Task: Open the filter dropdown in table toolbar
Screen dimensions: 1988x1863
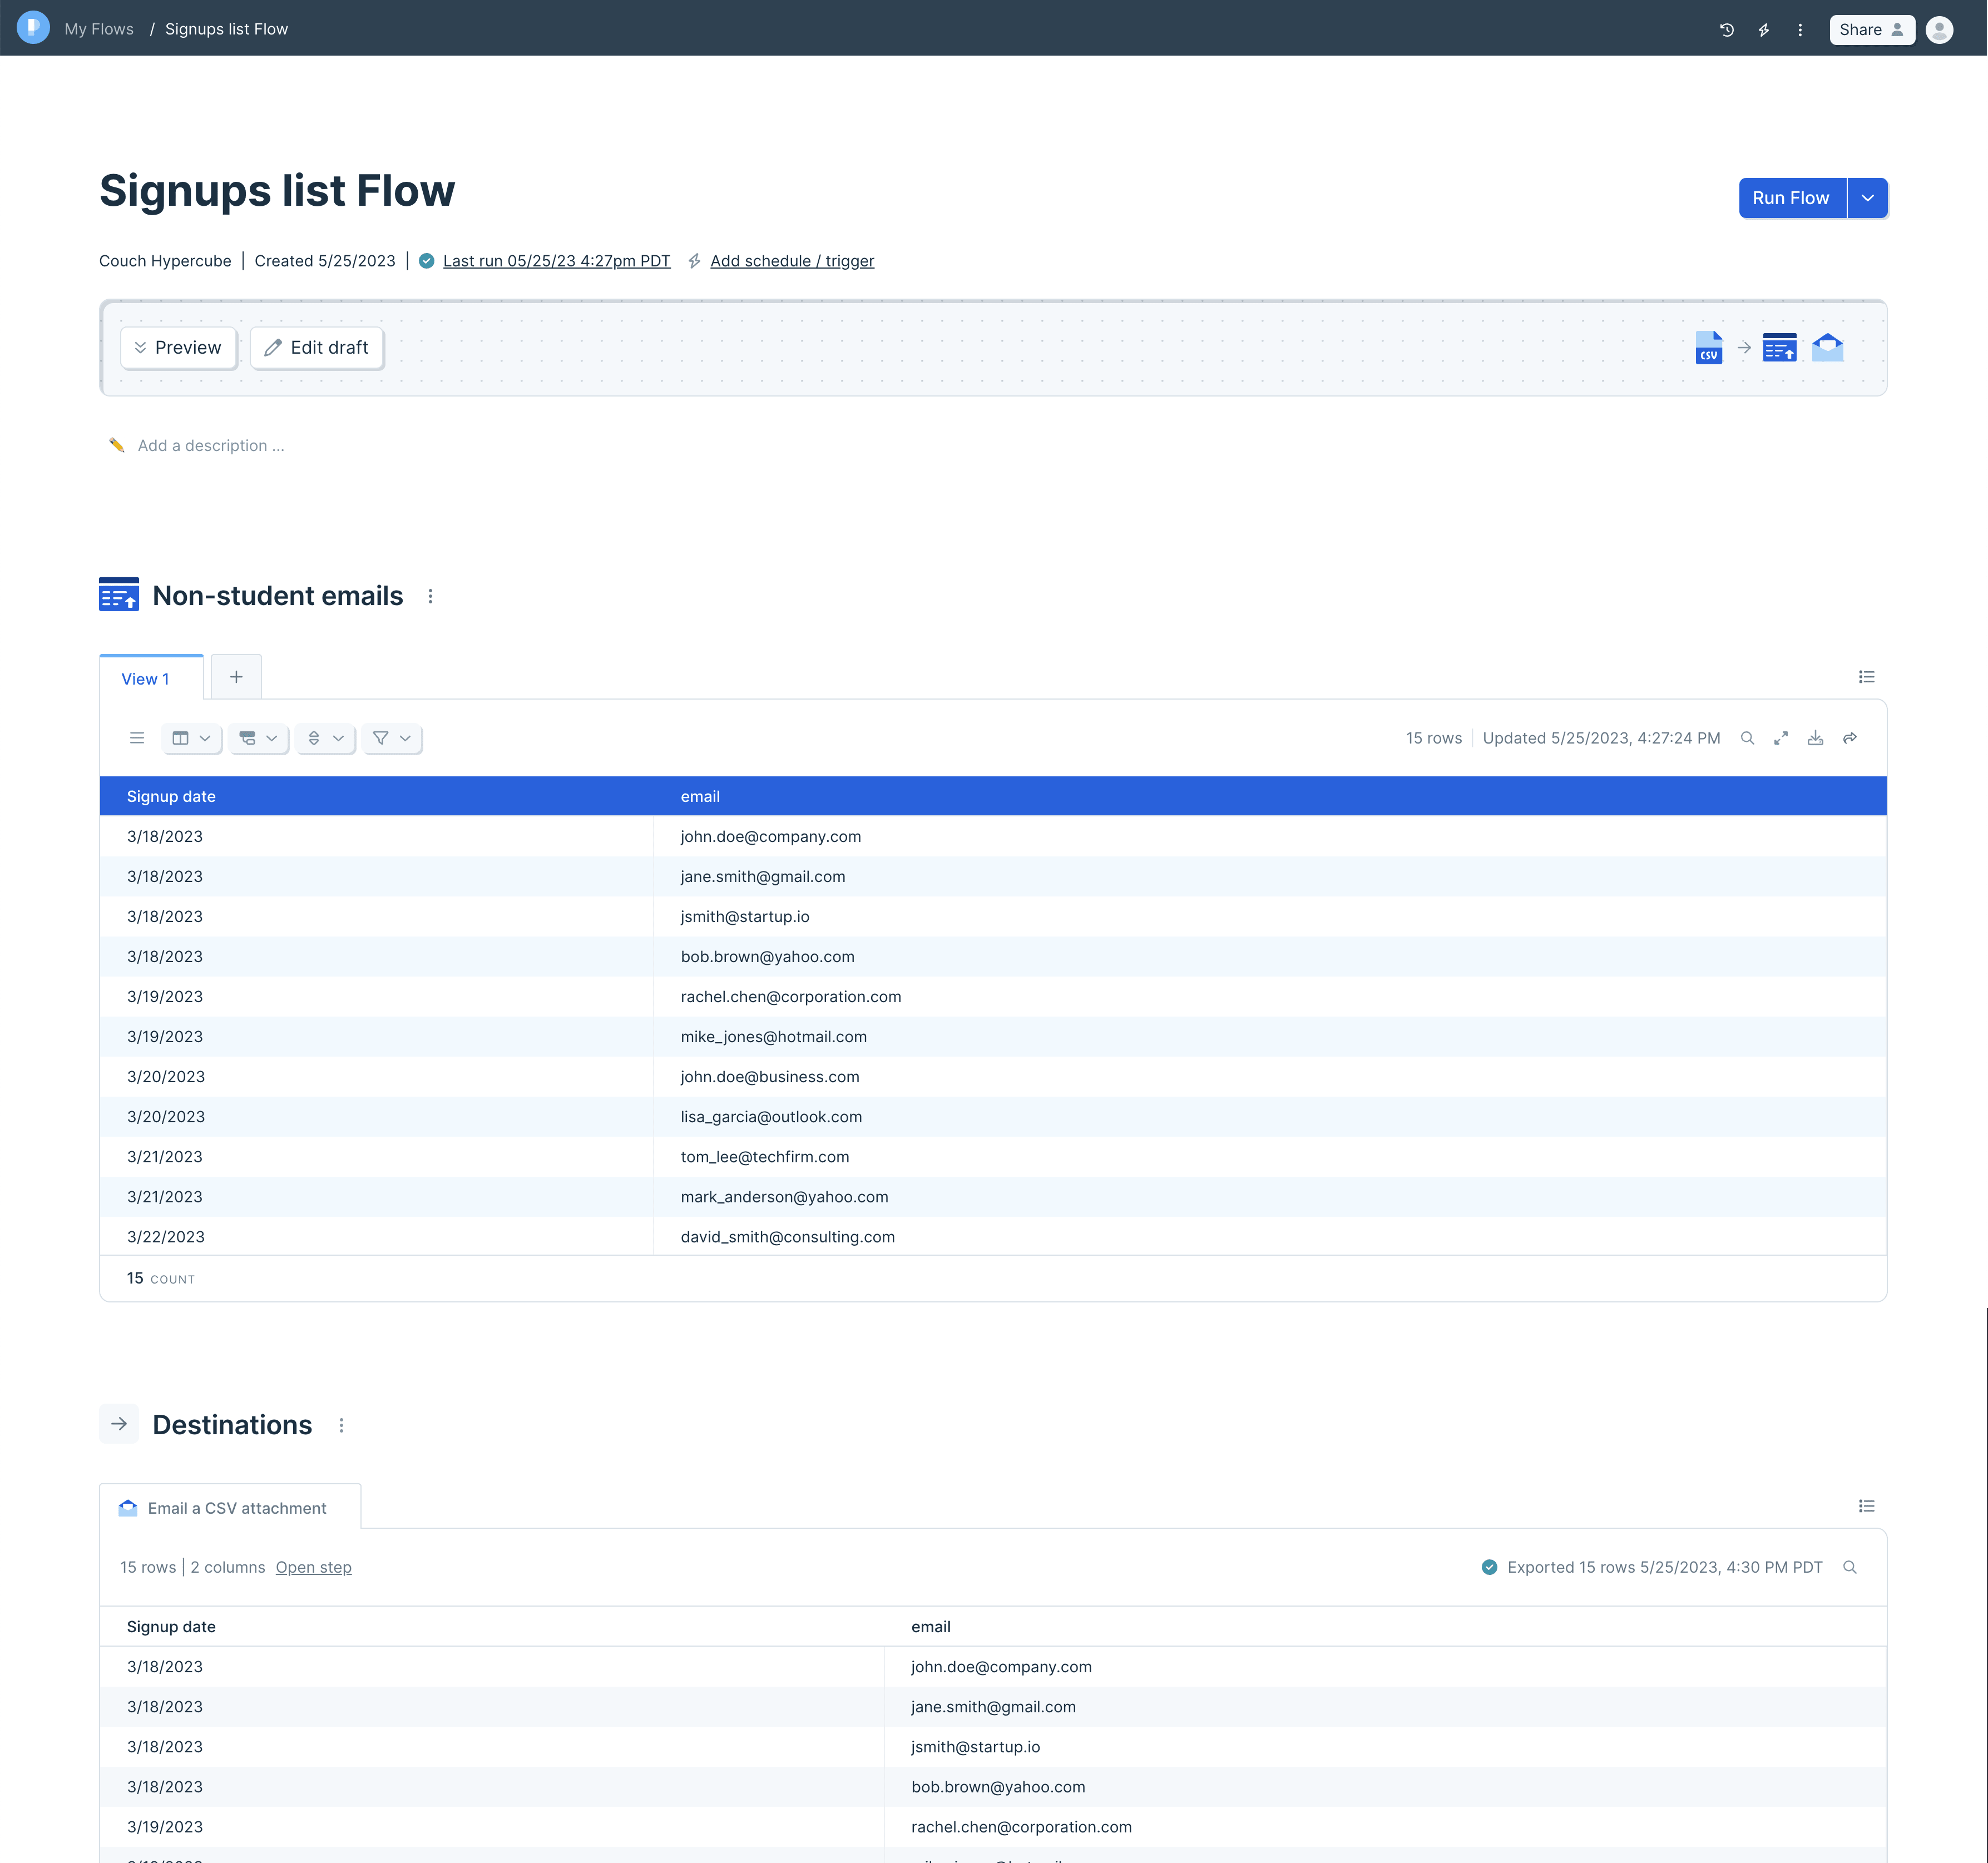Action: 391,738
